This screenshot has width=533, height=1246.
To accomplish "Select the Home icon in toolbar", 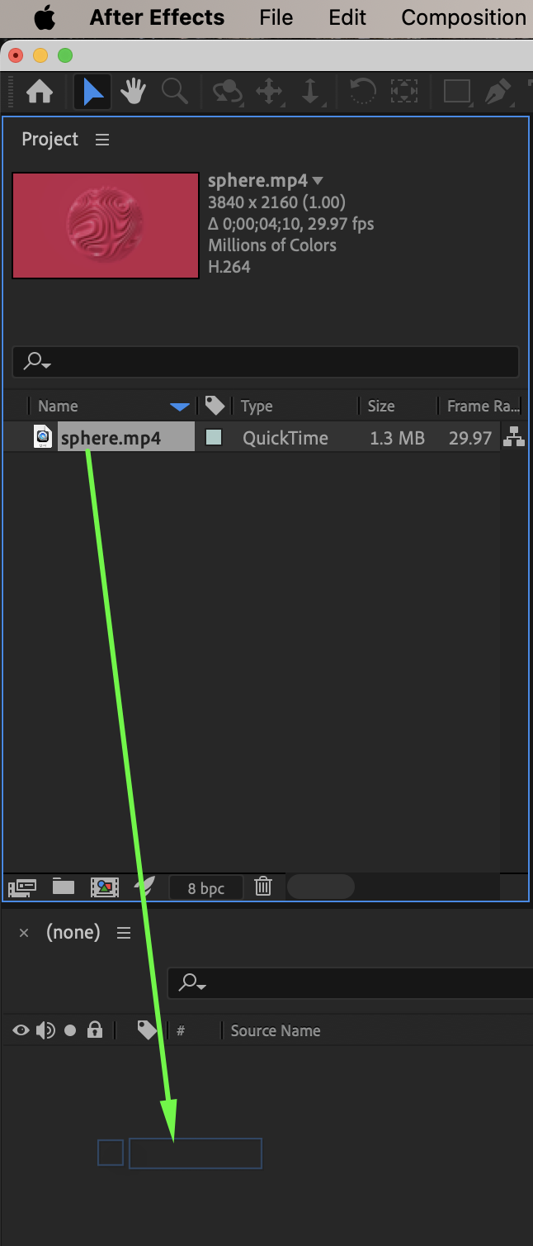I will [40, 92].
